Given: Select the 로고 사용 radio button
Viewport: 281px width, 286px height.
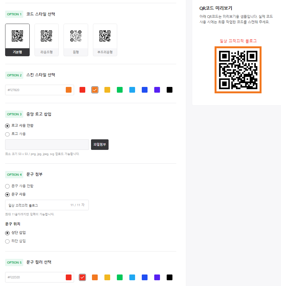Looking at the screenshot, I should pyautogui.click(x=7, y=134).
